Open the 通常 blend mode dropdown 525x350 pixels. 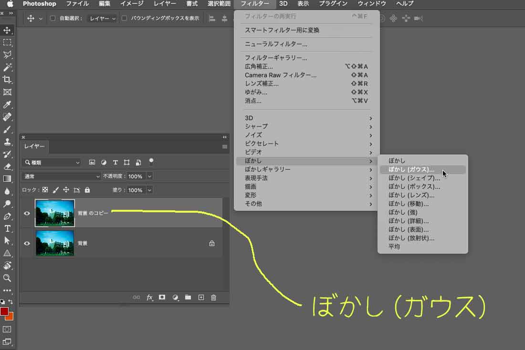coord(61,176)
